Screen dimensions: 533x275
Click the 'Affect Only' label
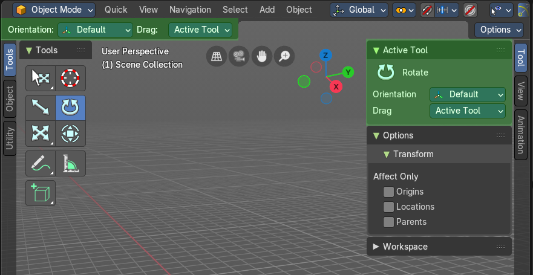(x=396, y=176)
